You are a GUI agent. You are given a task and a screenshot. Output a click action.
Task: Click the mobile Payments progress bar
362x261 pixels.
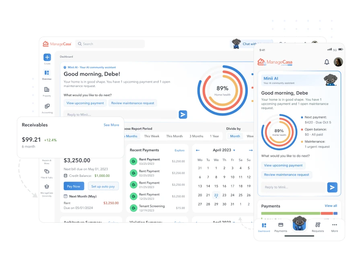pyautogui.click(x=299, y=213)
